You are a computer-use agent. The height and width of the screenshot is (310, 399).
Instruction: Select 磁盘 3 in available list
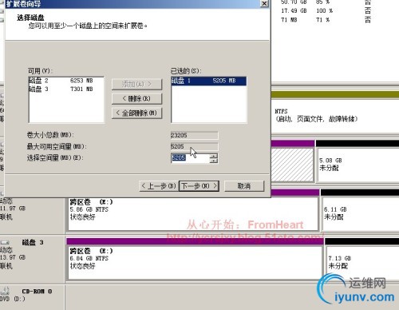(x=66, y=89)
